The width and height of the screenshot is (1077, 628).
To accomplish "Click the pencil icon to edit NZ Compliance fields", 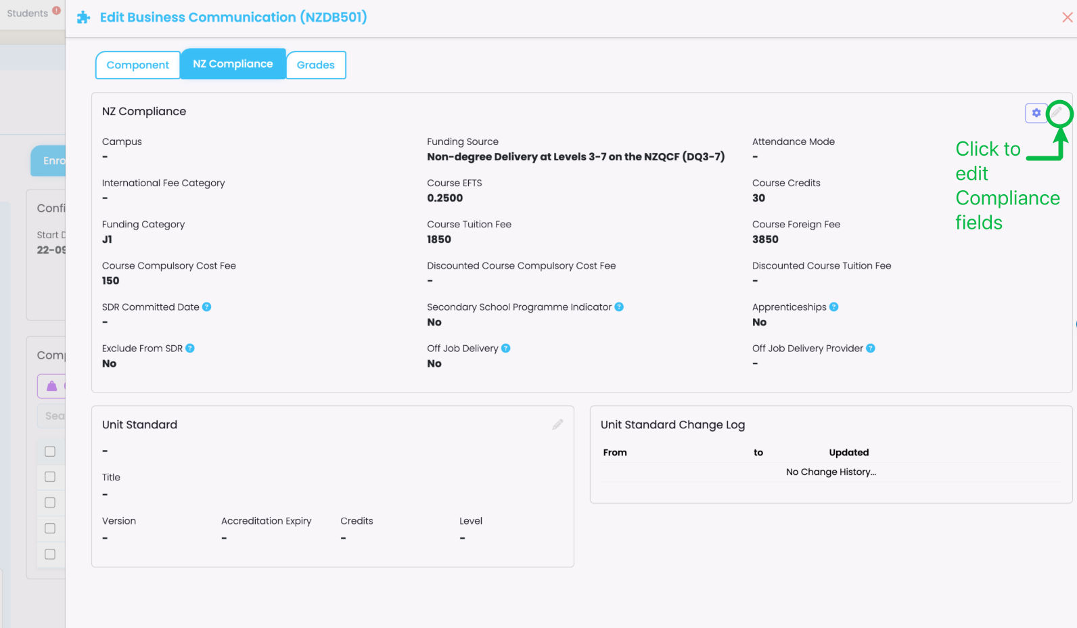I will [x=1057, y=113].
